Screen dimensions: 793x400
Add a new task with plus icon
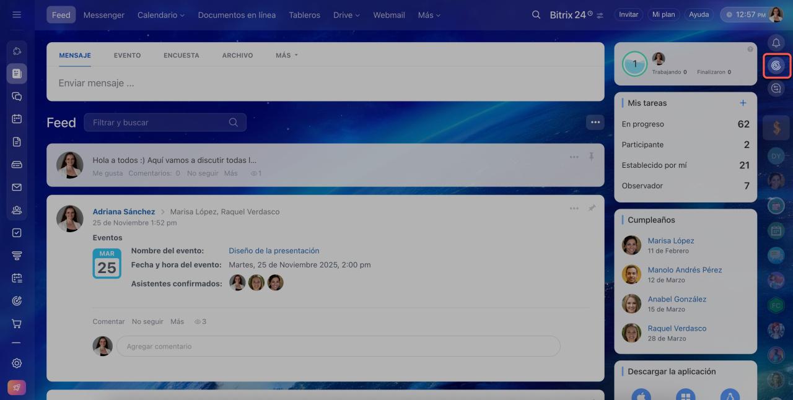tap(743, 103)
